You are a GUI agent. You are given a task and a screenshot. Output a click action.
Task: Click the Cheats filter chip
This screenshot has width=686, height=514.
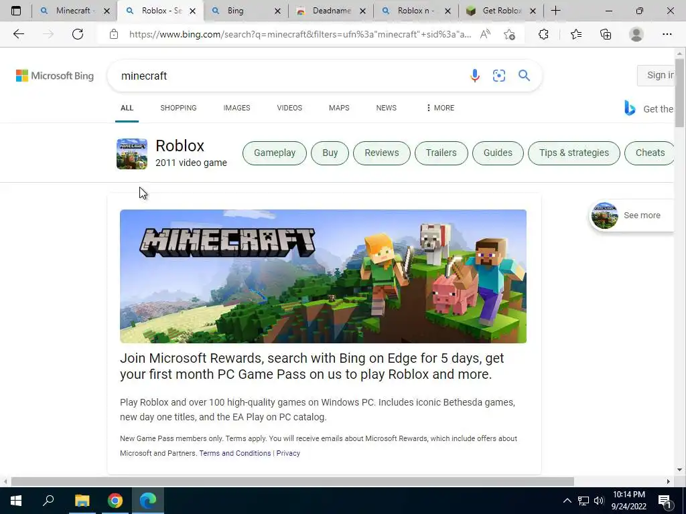[x=649, y=153]
